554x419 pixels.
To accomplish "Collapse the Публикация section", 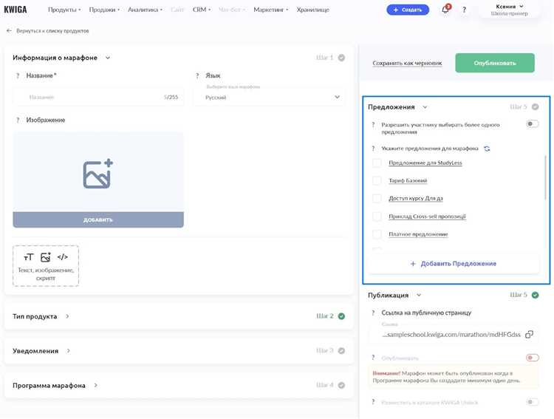I will click(x=419, y=296).
